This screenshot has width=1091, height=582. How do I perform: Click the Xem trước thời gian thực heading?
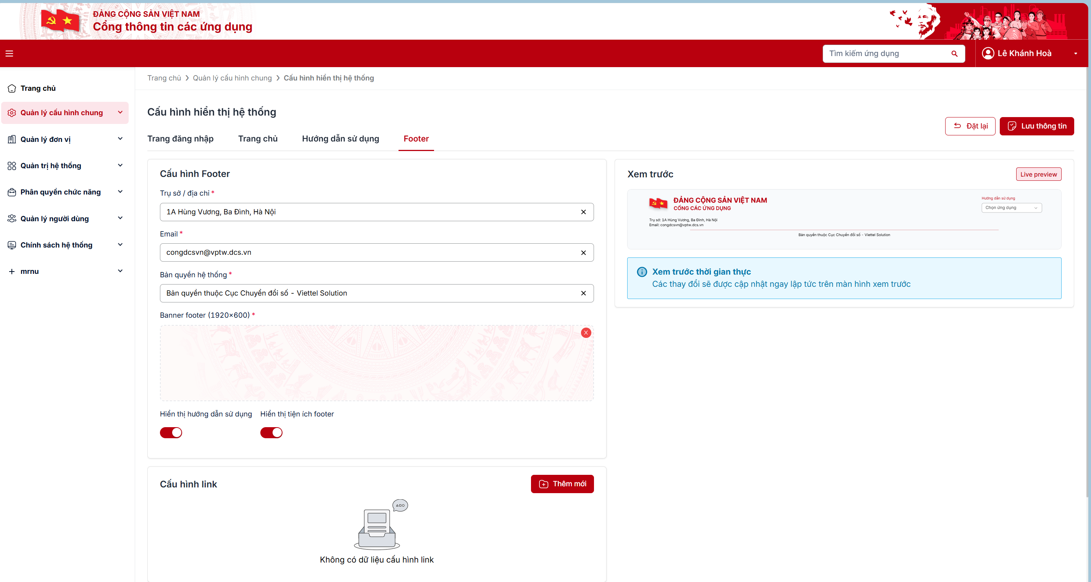tap(701, 272)
